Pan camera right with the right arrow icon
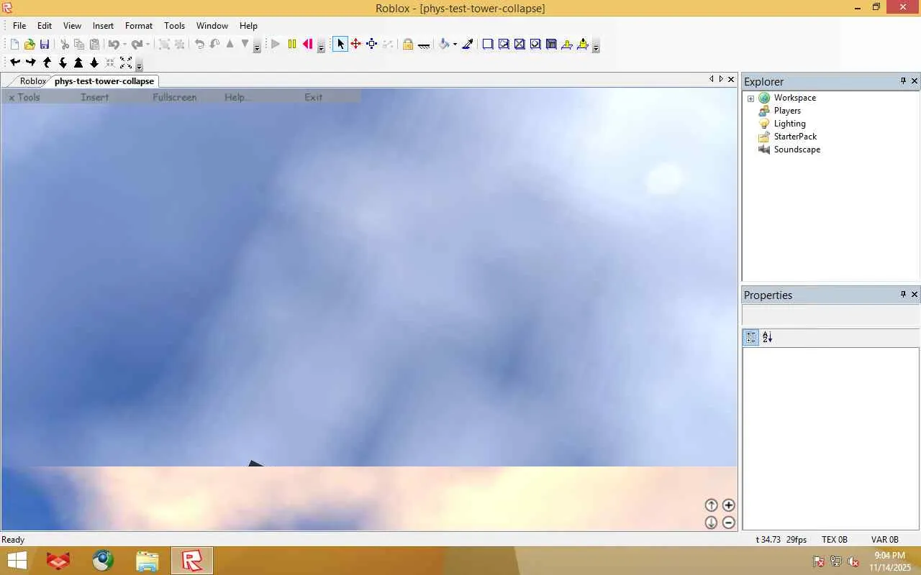 31,63
